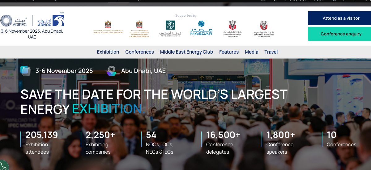The width and height of the screenshot is (371, 170).
Task: Click the ADNOC host logo
Action: click(x=51, y=21)
